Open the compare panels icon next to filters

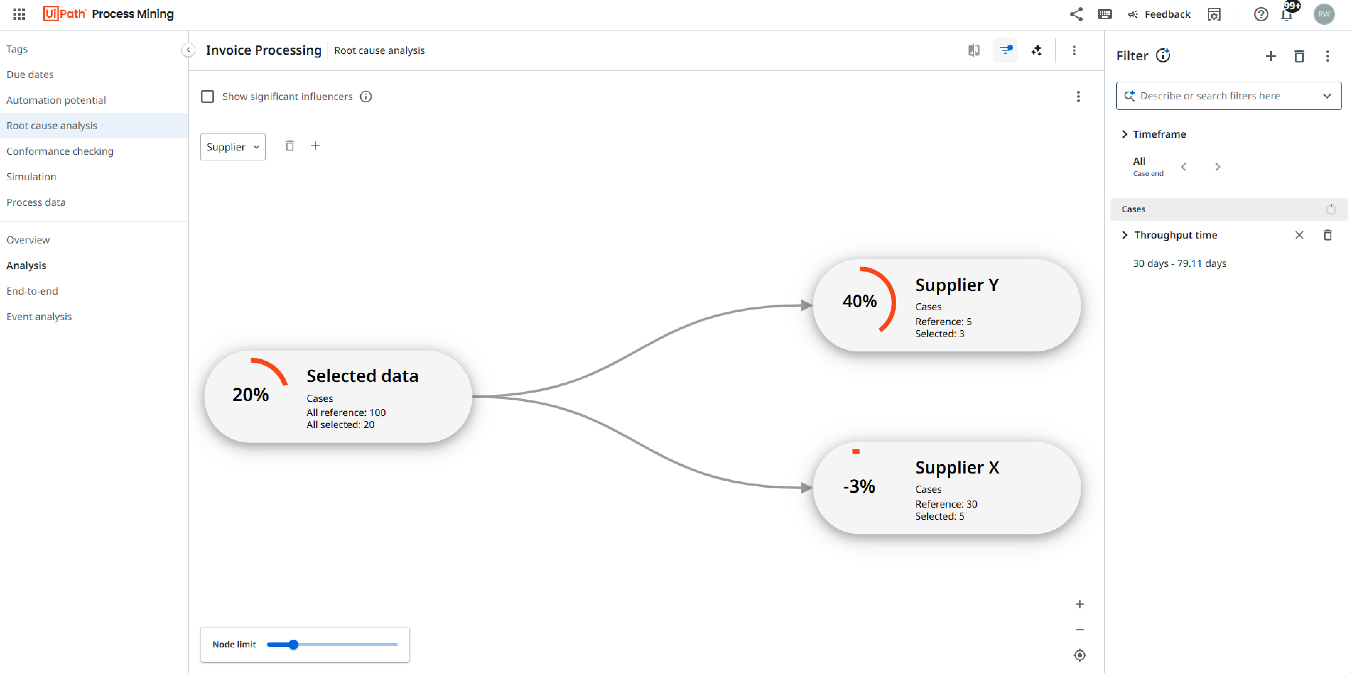click(x=974, y=50)
